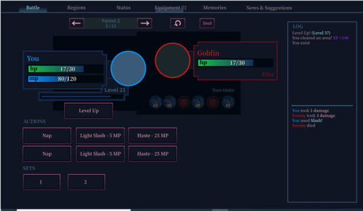The height and width of the screenshot is (211, 363).
Task: Click second red enemy icon in turn order
Action: click(213, 102)
